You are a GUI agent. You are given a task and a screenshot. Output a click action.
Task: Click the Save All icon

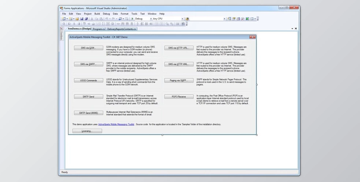(x=86, y=19)
